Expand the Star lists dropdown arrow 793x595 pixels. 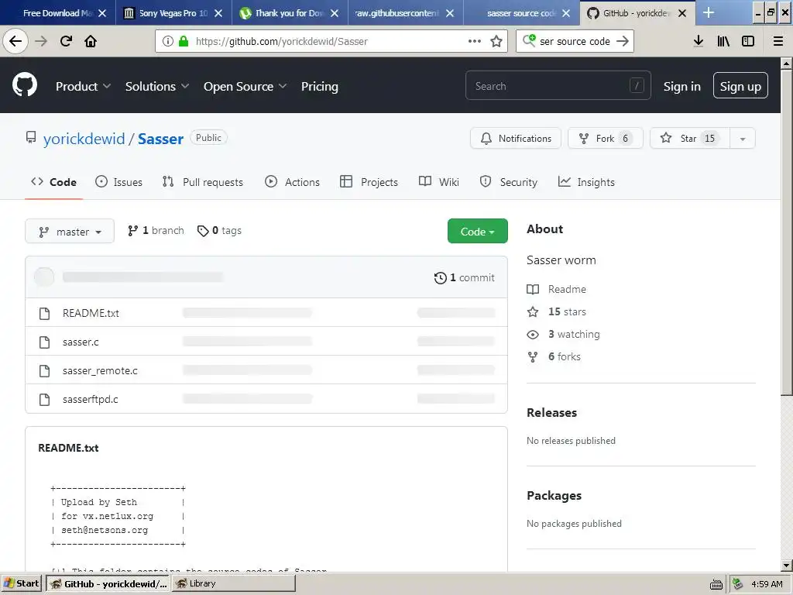coord(743,139)
